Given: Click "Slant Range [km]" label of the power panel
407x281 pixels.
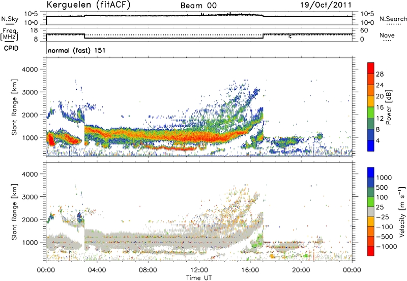Looking at the screenshot, I should click(x=14, y=107).
